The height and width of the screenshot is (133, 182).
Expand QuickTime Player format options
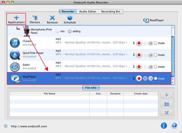tap(134, 55)
